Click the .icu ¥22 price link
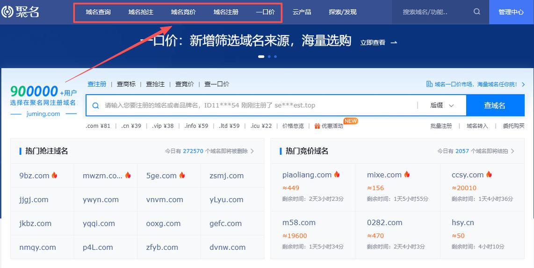 click(261, 126)
